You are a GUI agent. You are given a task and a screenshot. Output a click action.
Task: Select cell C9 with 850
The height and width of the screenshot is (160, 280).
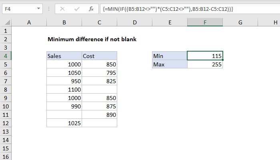click(99, 98)
